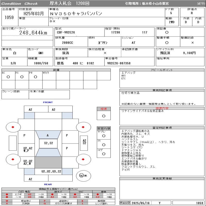Click the × mark under 検付自賠責
Screen dimensions: 206x206
105,53
